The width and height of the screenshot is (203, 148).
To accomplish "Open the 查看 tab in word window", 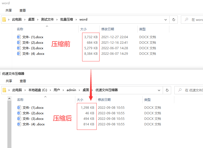I will pos(23,10).
